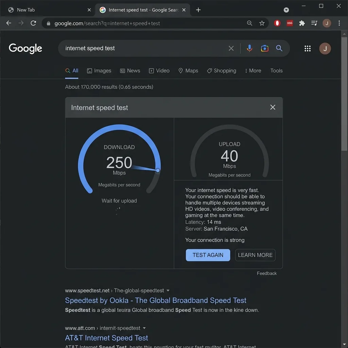This screenshot has width=348, height=348.
Task: Switch to the Maps tab
Action: tap(188, 71)
